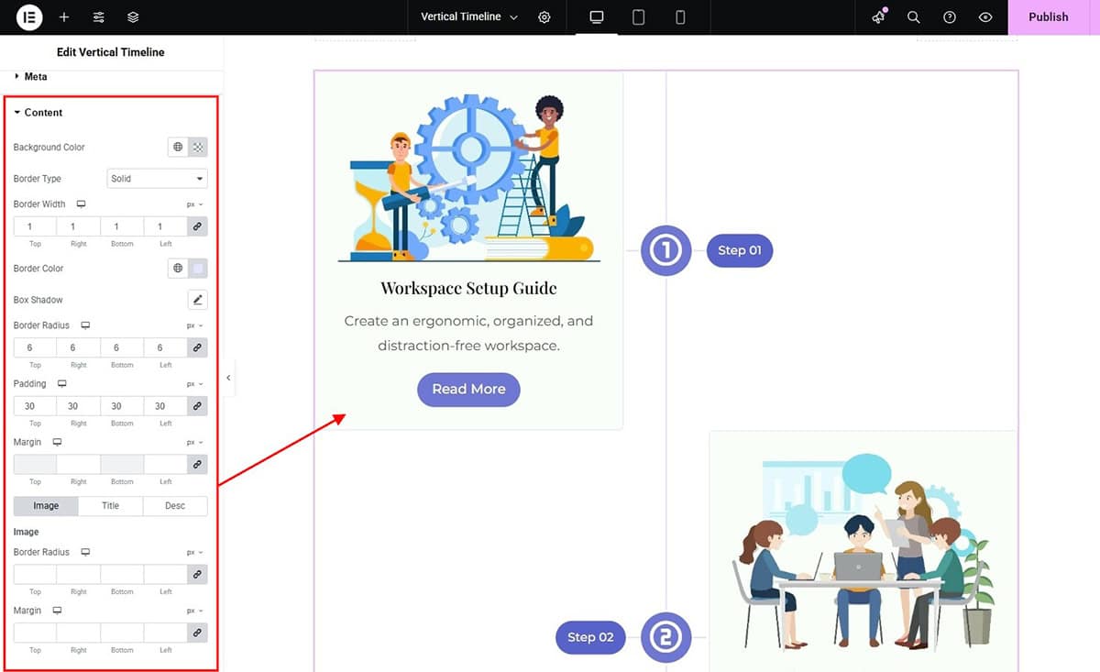Open Site Settings sliders icon
Viewport: 1100px width, 672px height.
coord(99,17)
